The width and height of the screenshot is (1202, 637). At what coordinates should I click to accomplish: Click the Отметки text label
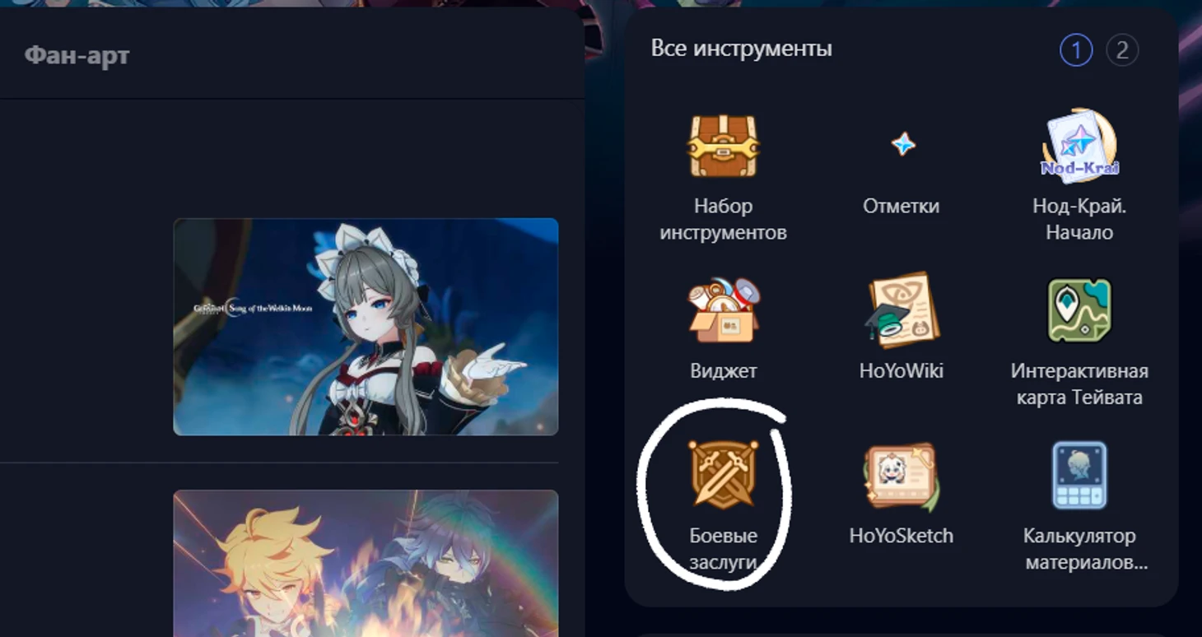pyautogui.click(x=901, y=206)
